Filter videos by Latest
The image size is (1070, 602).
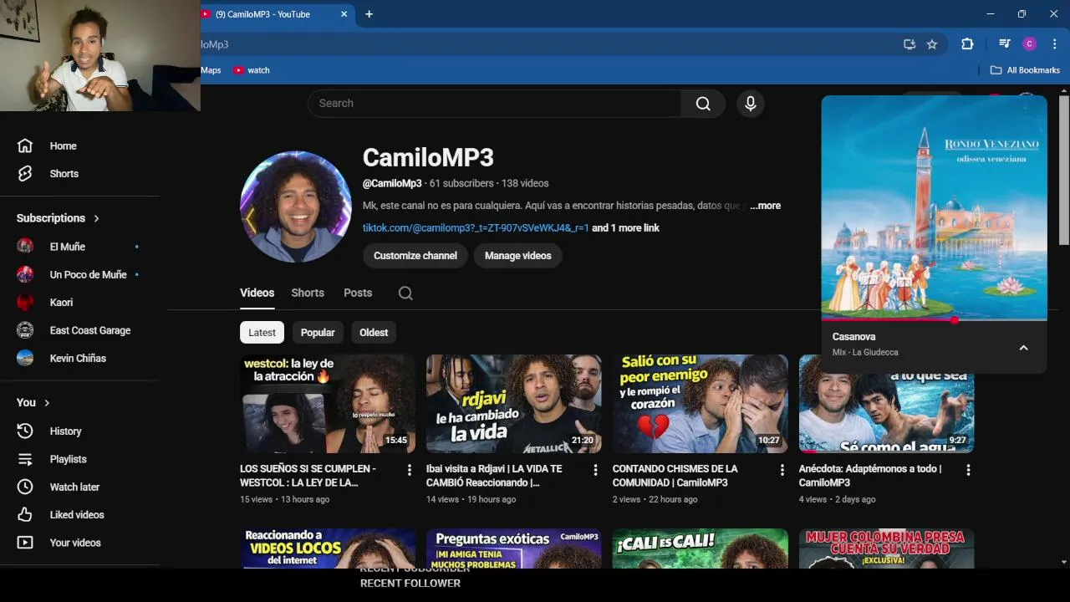click(262, 333)
